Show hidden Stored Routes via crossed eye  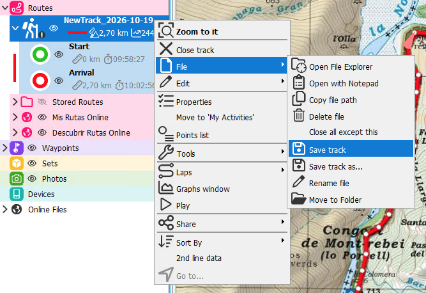(42, 102)
